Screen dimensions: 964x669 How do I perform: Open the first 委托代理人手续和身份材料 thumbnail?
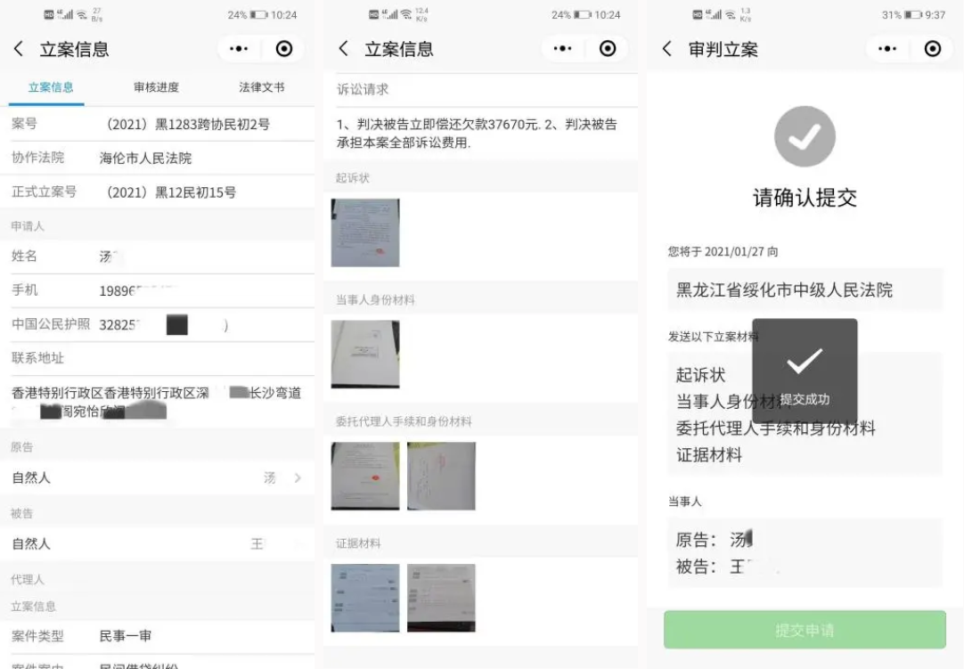pyautogui.click(x=365, y=476)
